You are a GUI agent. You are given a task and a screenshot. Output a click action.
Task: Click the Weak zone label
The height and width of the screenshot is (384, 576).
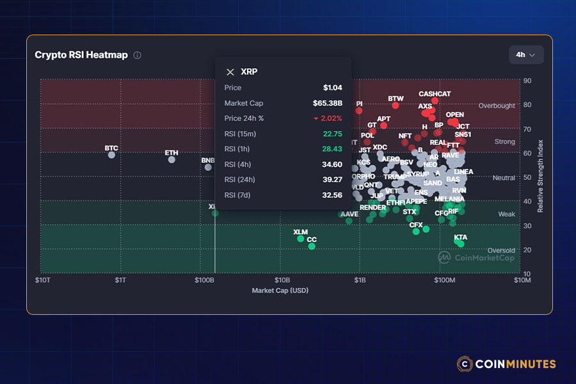pyautogui.click(x=507, y=214)
